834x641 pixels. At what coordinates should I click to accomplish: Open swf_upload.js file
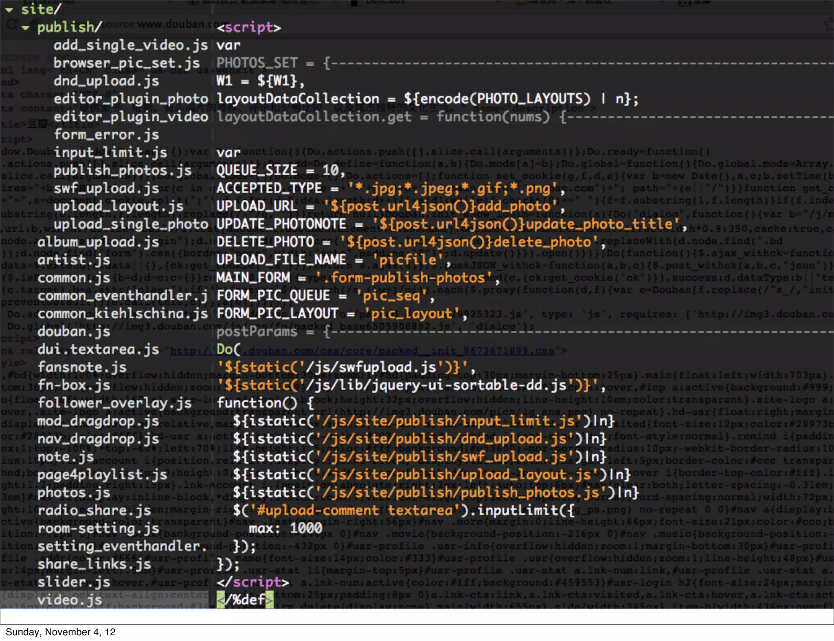[106, 188]
